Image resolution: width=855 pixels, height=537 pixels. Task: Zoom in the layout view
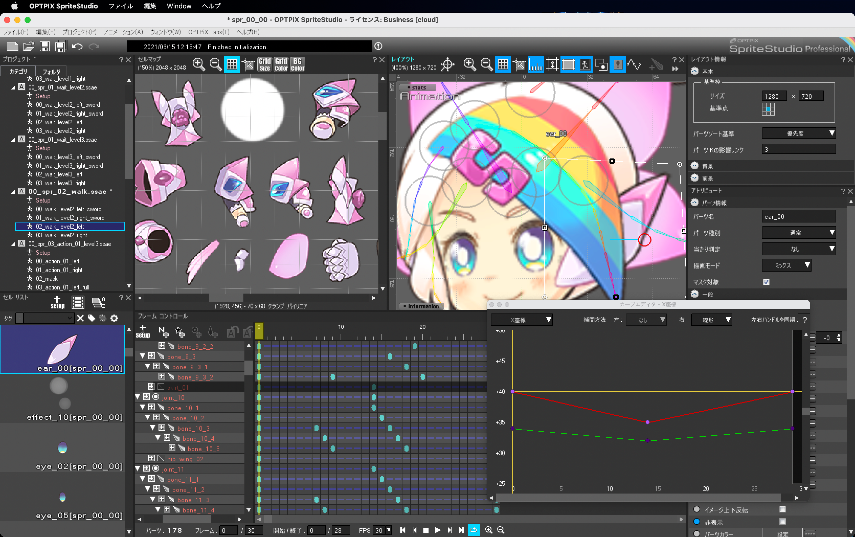point(469,64)
